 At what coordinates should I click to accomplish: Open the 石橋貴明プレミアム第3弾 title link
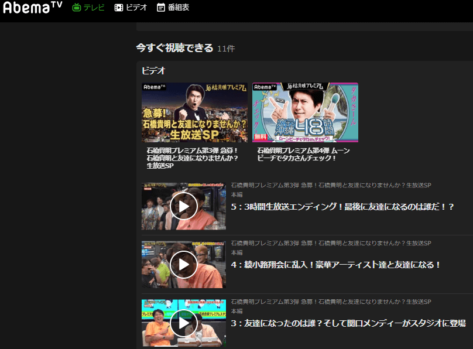pyautogui.click(x=192, y=158)
